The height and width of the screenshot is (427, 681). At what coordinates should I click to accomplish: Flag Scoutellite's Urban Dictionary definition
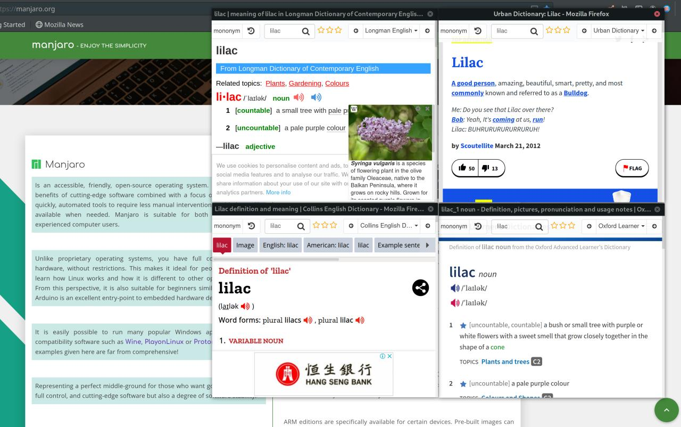coord(632,168)
